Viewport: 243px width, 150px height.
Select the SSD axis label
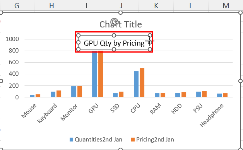pos(115,108)
